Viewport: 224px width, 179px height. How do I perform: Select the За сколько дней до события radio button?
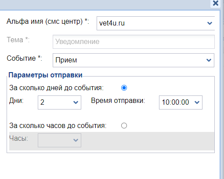click(124, 88)
